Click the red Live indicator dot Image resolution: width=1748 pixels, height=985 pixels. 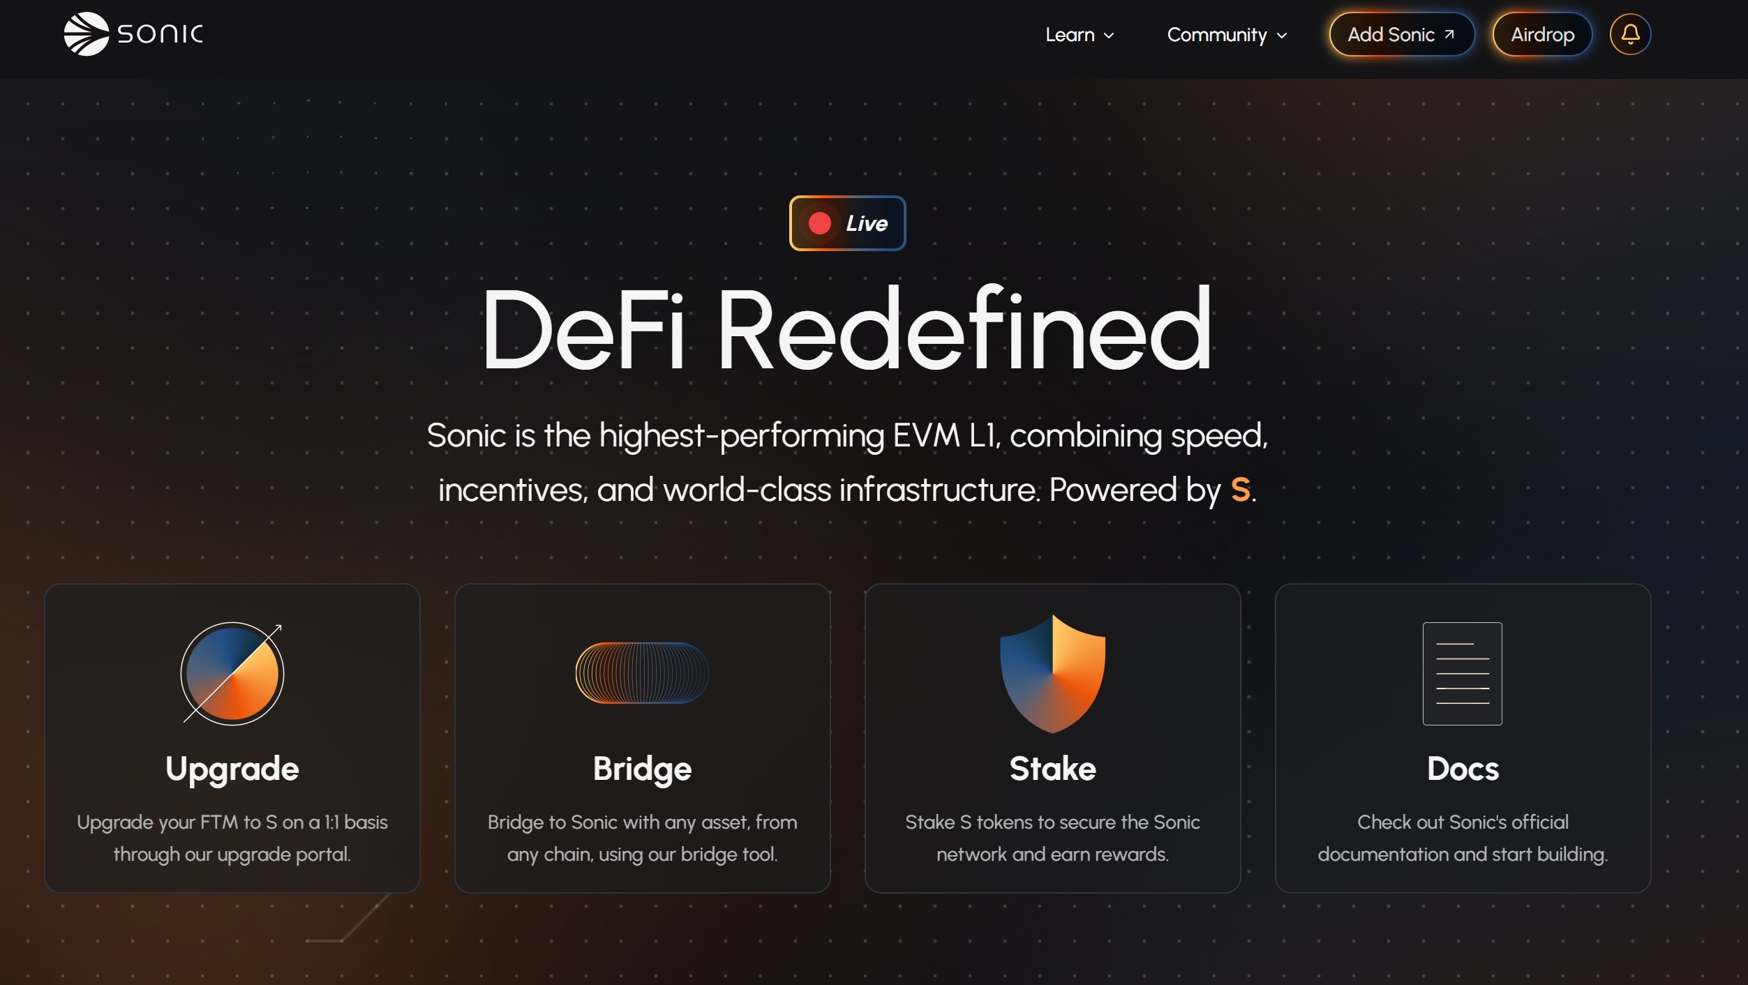point(819,223)
